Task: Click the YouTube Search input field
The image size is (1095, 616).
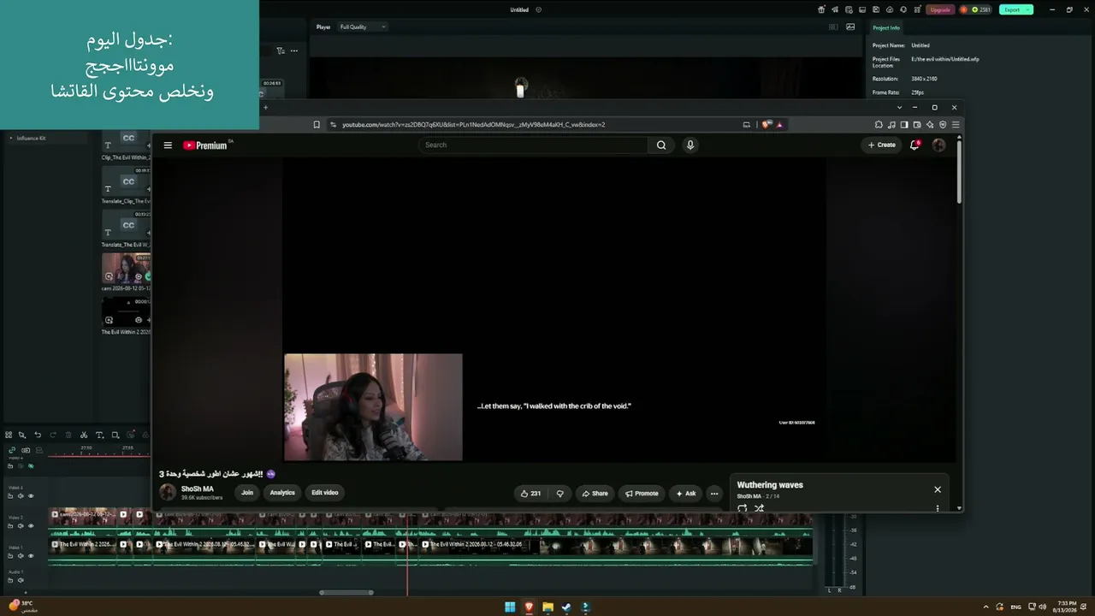Action: (x=535, y=145)
